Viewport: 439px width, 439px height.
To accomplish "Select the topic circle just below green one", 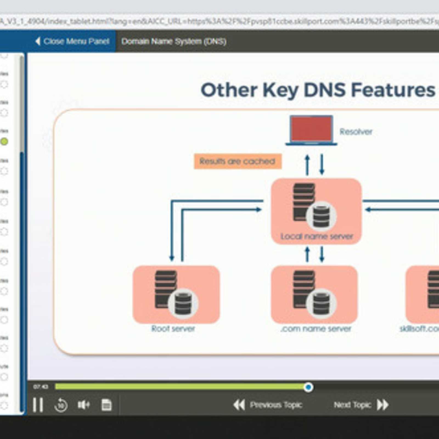I will [4, 171].
